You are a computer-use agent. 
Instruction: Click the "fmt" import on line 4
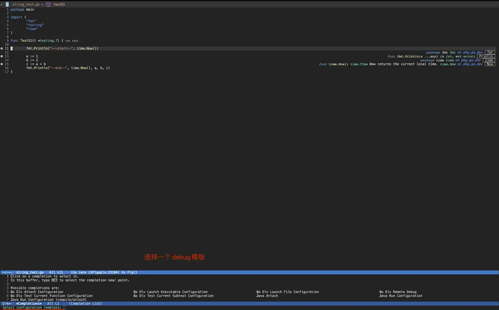point(31,21)
